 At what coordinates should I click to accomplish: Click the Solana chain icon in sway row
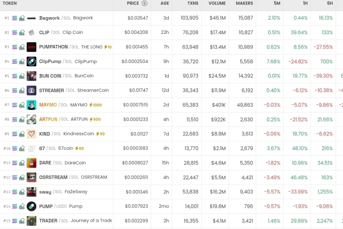click(15, 192)
